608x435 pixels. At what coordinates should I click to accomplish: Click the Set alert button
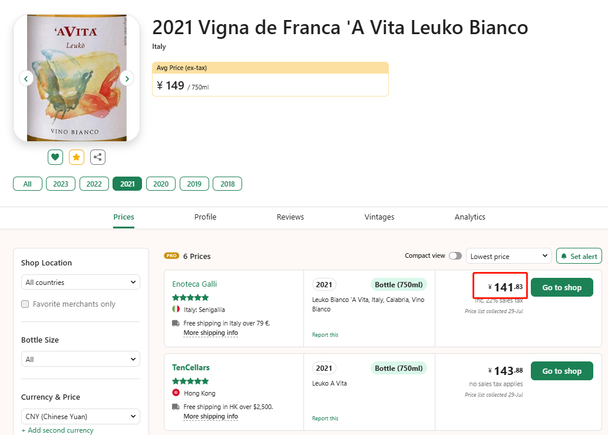click(579, 256)
